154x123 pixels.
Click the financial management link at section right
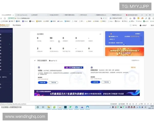tap(136, 60)
